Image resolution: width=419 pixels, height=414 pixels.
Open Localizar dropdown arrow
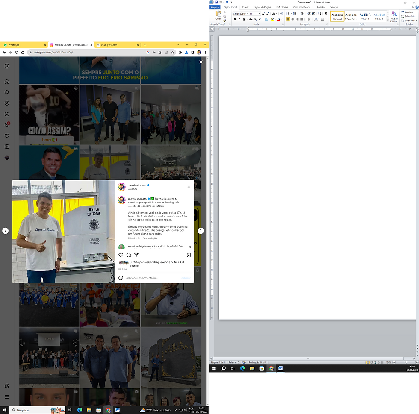click(x=415, y=12)
